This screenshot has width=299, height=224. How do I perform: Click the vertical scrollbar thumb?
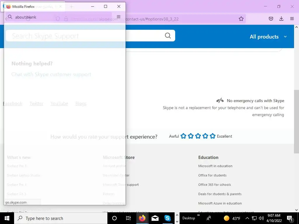coord(296,121)
